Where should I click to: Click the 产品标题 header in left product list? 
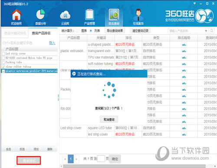[30, 49]
